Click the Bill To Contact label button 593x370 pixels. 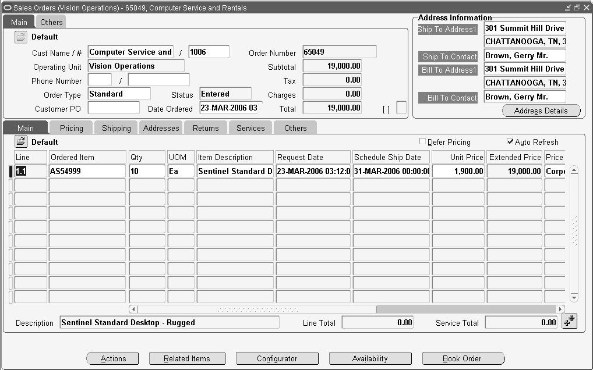click(448, 98)
